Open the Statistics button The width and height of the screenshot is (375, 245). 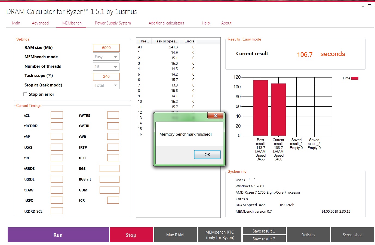(308, 235)
